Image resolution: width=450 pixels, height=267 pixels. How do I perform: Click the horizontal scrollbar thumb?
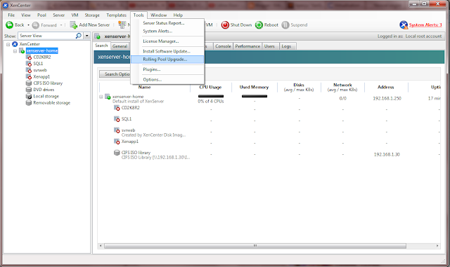(255, 246)
